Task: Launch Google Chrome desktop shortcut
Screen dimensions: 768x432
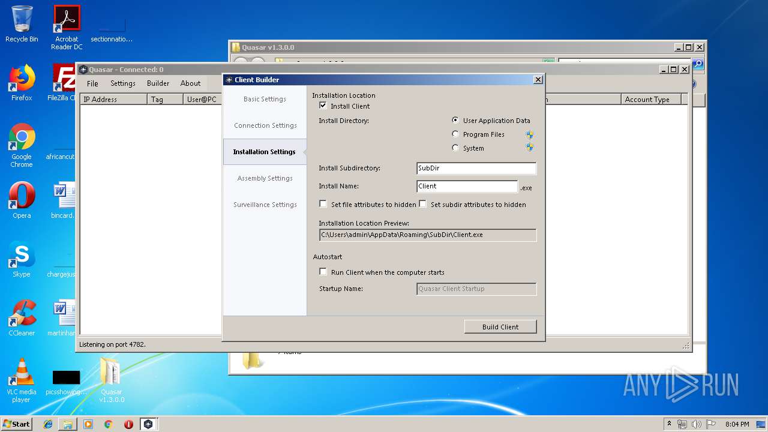Action: (22, 145)
